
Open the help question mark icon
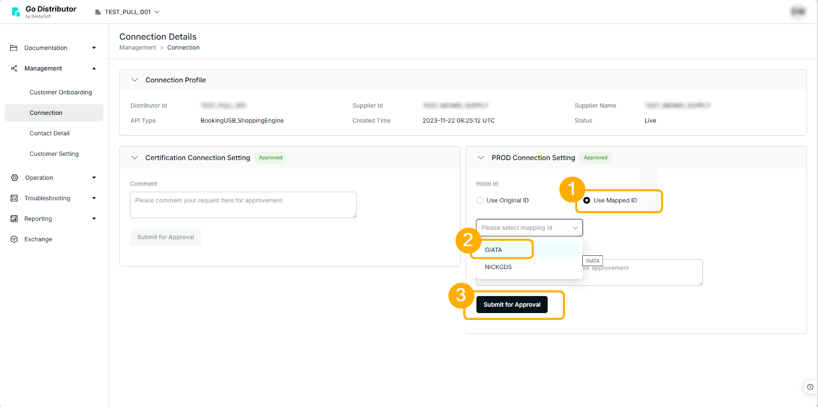[x=810, y=387]
